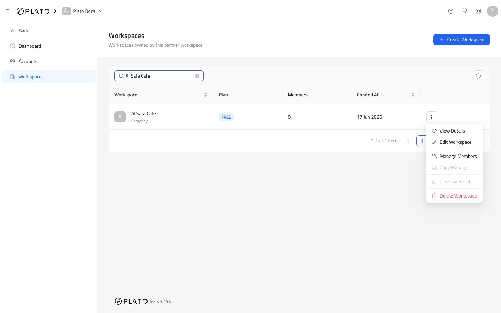Click the FREE plan badge

point(226,117)
